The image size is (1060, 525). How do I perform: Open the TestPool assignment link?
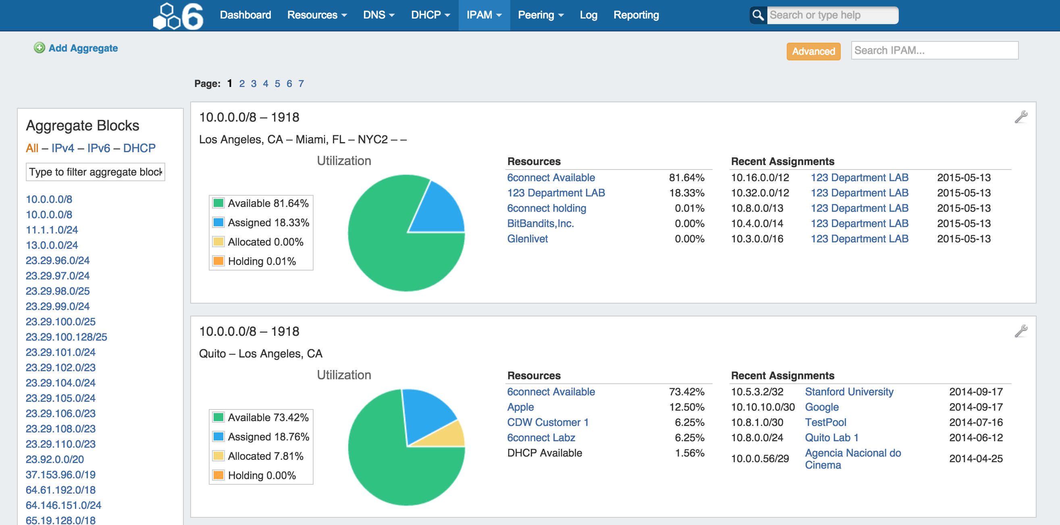point(825,422)
